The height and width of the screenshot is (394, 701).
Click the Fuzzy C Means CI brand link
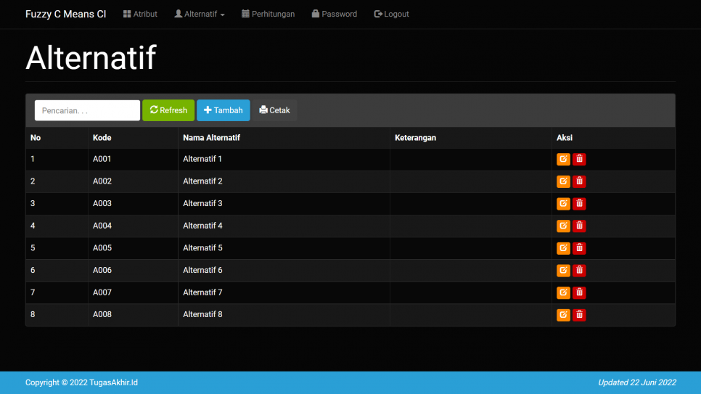[65, 14]
